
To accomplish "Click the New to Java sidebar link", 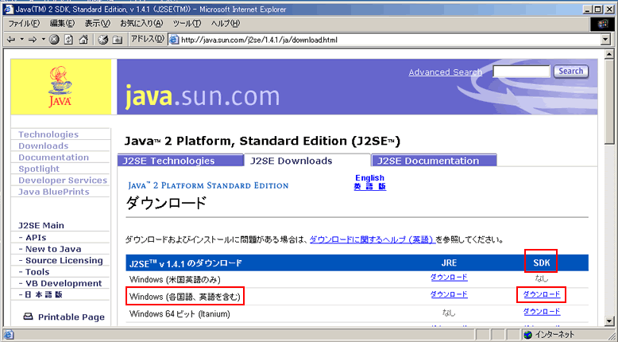I will click(x=53, y=249).
